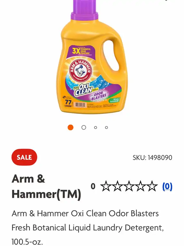Select the first orange carousel dot
The image size is (184, 246).
click(70, 127)
